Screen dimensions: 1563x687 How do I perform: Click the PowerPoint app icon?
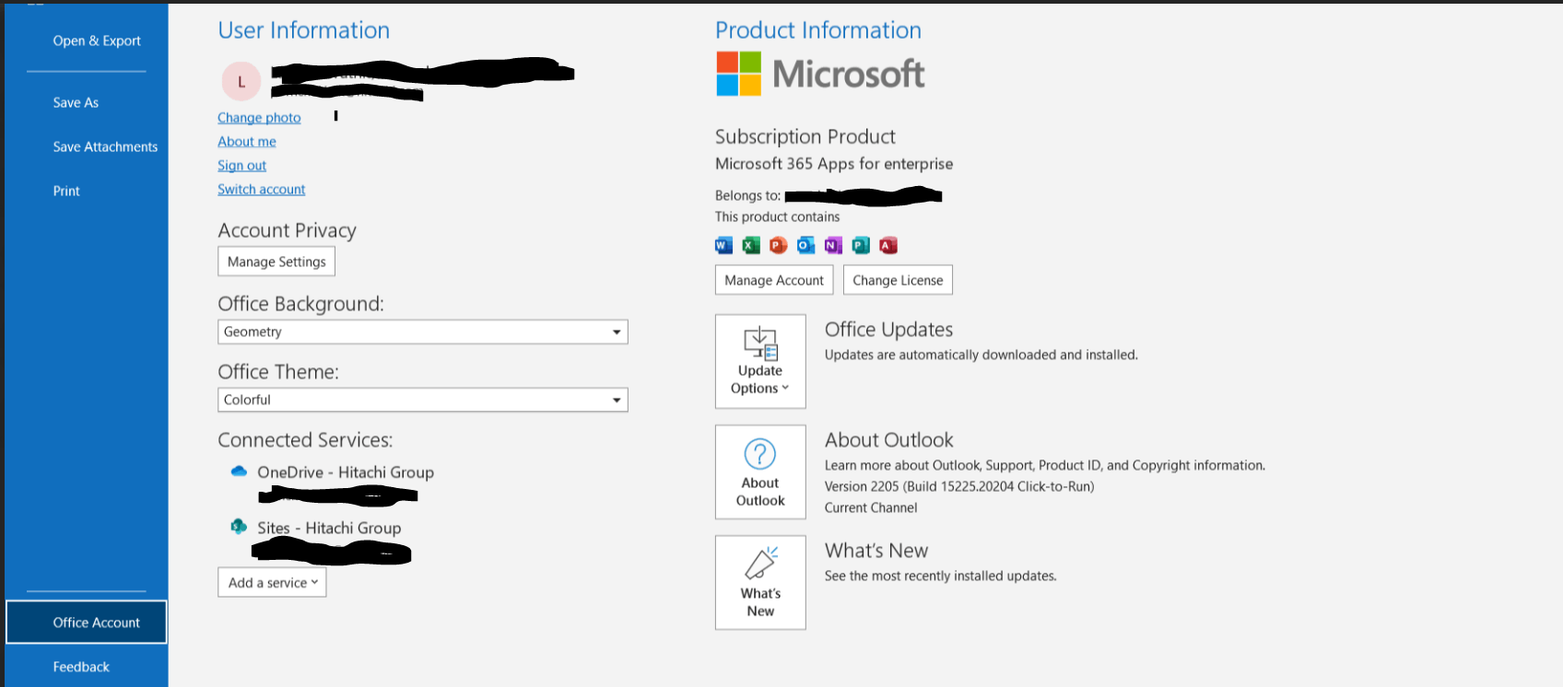pyautogui.click(x=779, y=245)
